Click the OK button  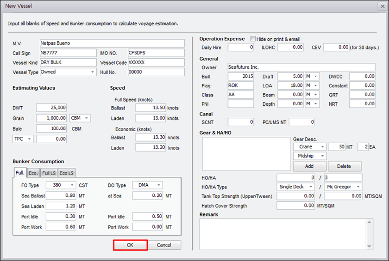(x=130, y=245)
